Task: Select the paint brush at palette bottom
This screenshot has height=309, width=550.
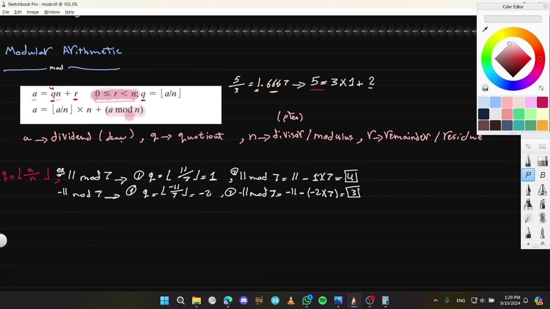Action: pos(542,233)
